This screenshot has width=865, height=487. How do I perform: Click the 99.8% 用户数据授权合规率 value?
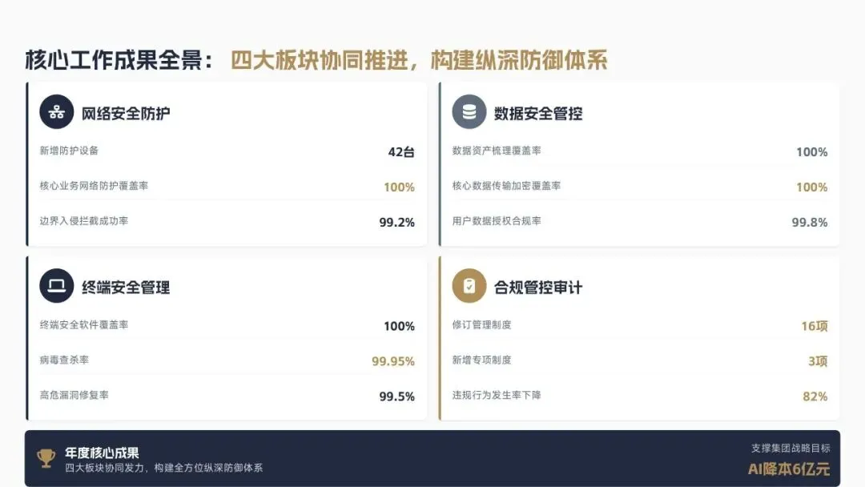(809, 222)
